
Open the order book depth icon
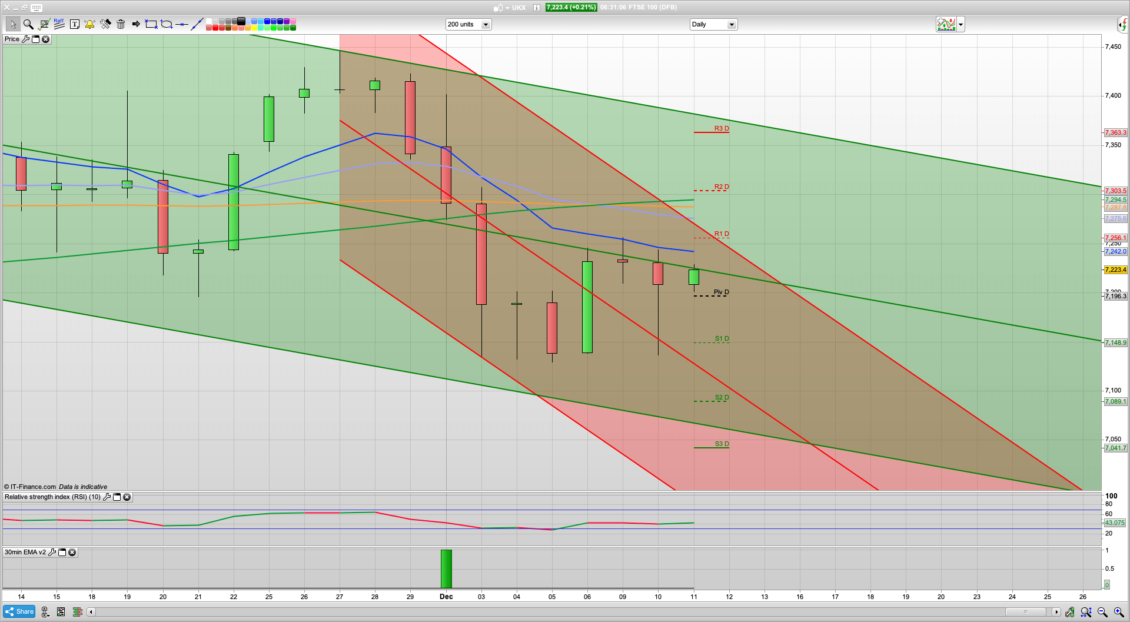point(77,612)
